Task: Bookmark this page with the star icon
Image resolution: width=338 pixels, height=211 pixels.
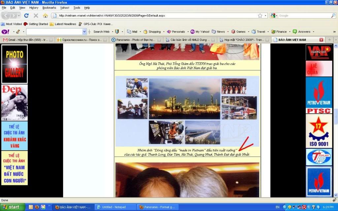Action: pyautogui.click(x=260, y=15)
